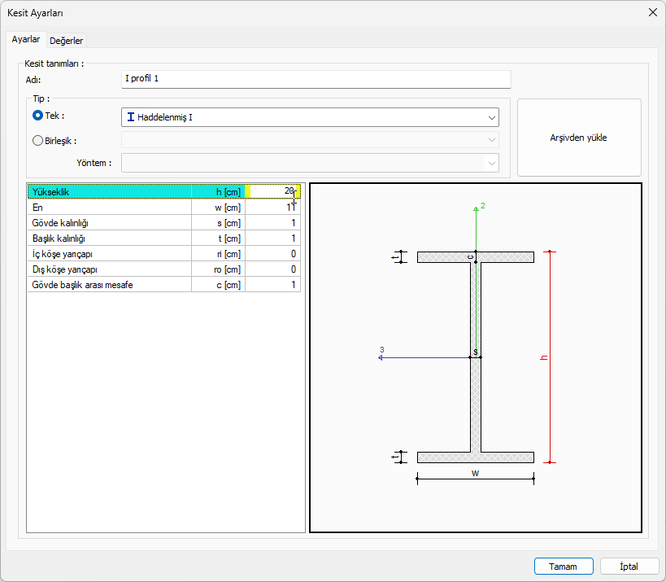Click the İç köşe yarıçapı value

272,253
